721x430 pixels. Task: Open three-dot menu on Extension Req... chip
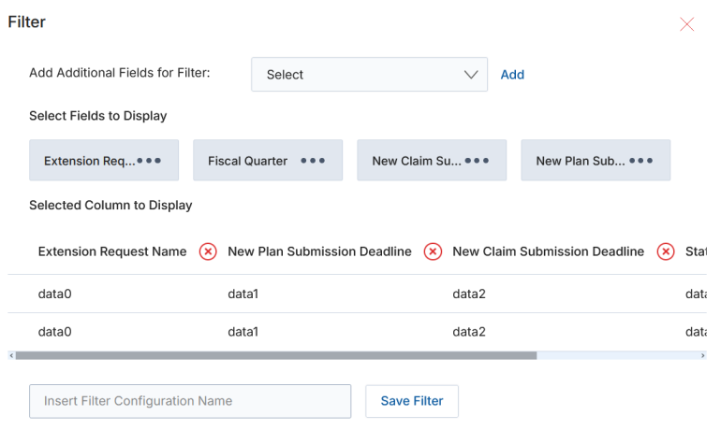[149, 161]
